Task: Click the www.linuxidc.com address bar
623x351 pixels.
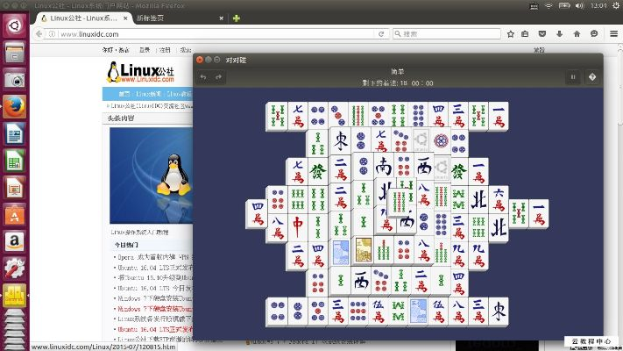Action: [x=215, y=34]
